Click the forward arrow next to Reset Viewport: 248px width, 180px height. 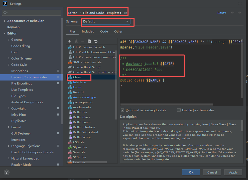tap(239, 13)
